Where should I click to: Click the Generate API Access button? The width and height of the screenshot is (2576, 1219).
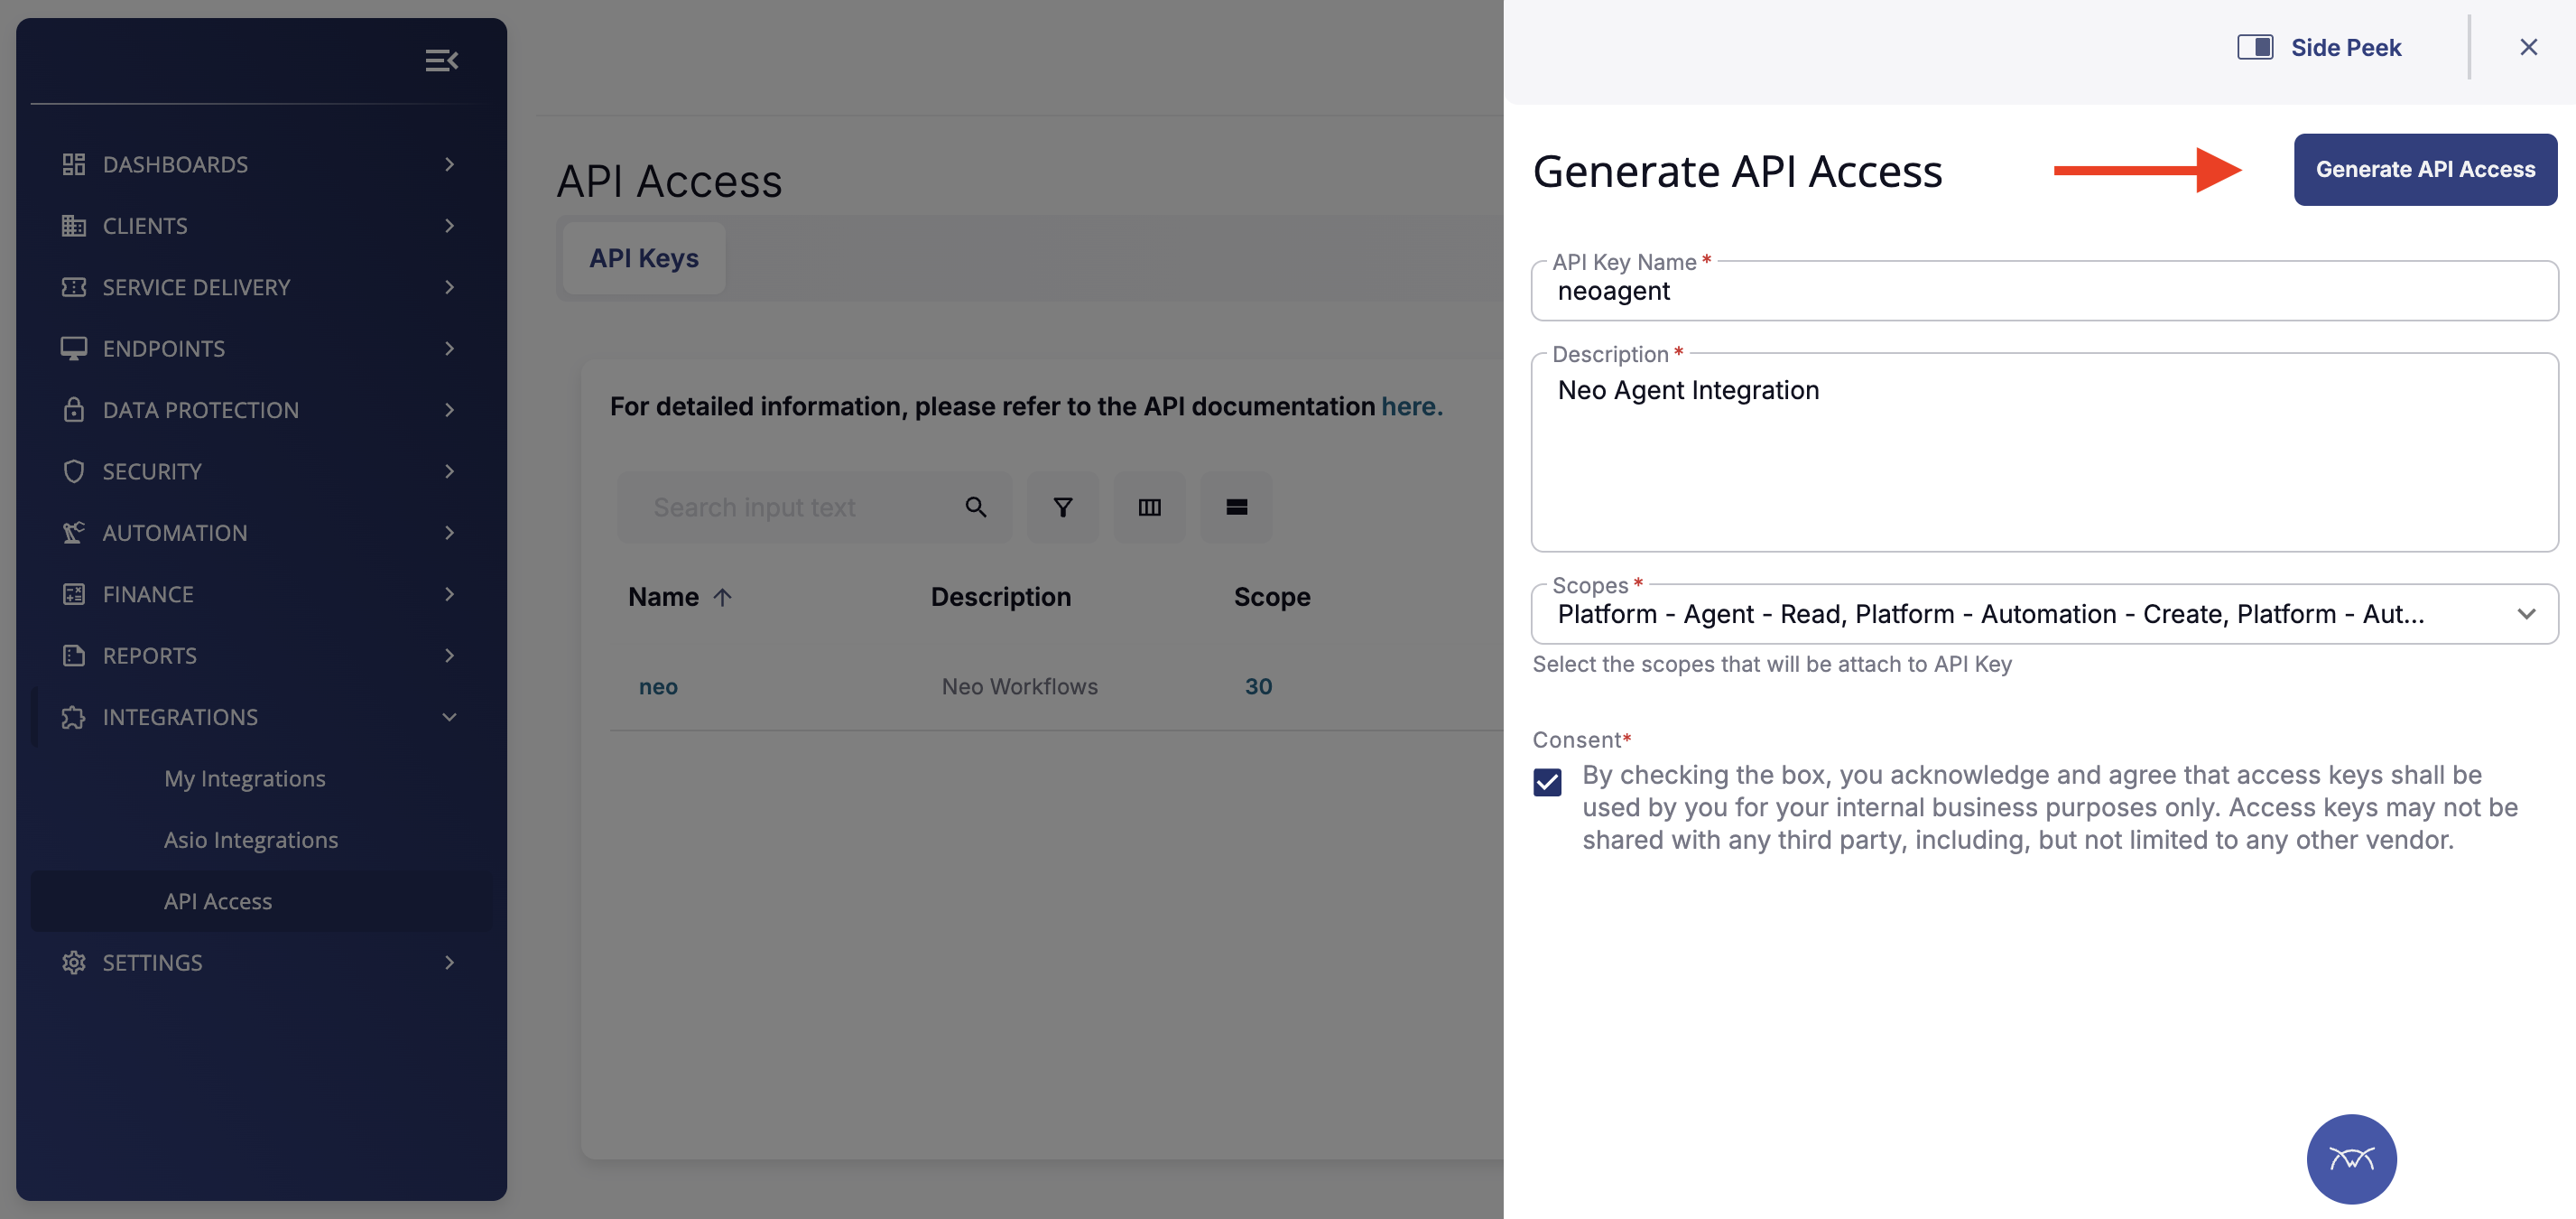(2424, 168)
